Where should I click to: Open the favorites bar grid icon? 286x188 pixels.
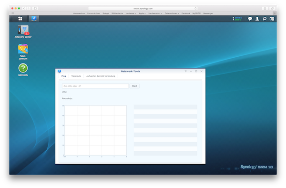tap(13, 13)
